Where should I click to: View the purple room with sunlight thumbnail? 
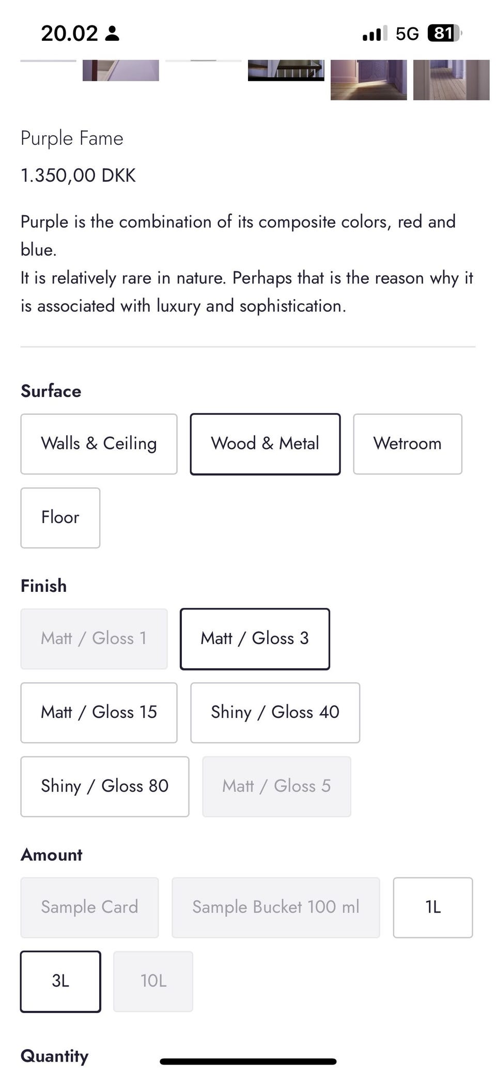tap(368, 79)
